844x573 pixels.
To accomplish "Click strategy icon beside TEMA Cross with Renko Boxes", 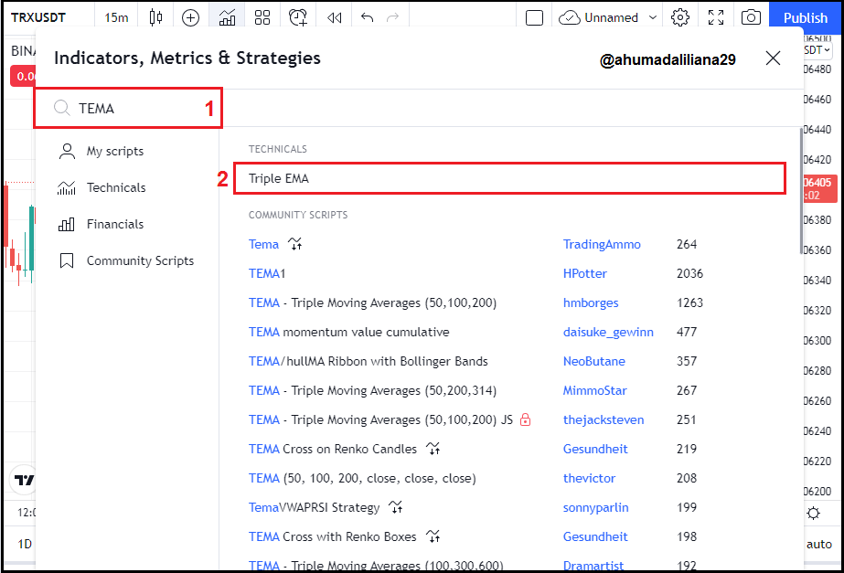I will point(433,536).
